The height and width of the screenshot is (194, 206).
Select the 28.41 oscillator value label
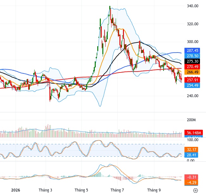pos(191,155)
